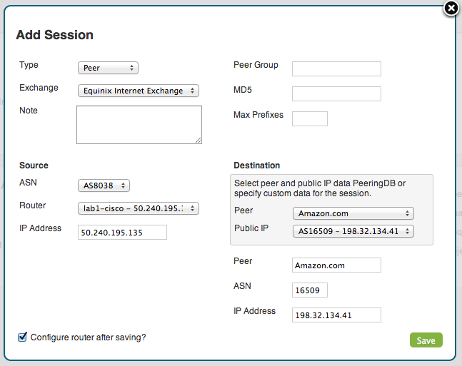Click the green Save button
The image size is (462, 366).
tap(426, 340)
